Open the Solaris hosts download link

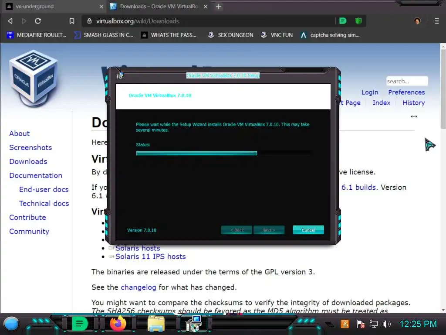tap(138, 248)
